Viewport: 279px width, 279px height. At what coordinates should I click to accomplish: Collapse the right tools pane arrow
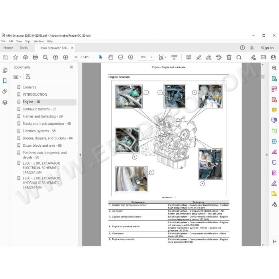(x=267, y=155)
